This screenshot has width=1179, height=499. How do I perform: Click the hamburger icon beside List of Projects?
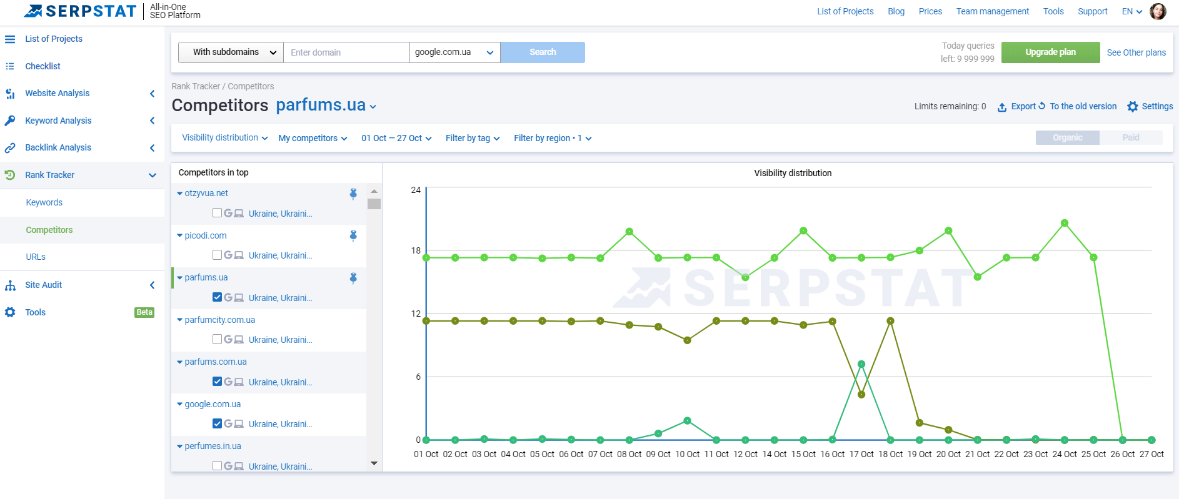(x=10, y=39)
